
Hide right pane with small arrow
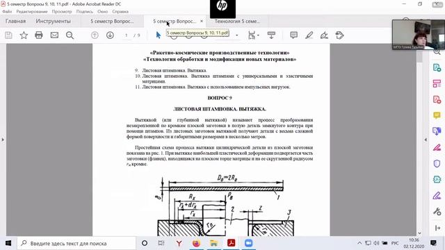(x=426, y=140)
